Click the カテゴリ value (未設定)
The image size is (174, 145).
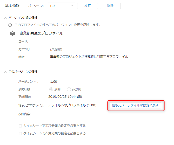pyautogui.click(x=56, y=50)
